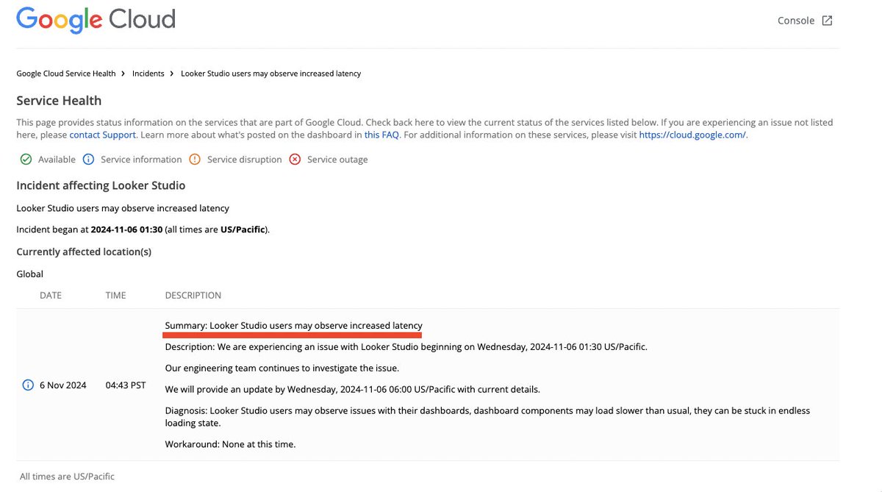Select the Global location text

coord(30,274)
